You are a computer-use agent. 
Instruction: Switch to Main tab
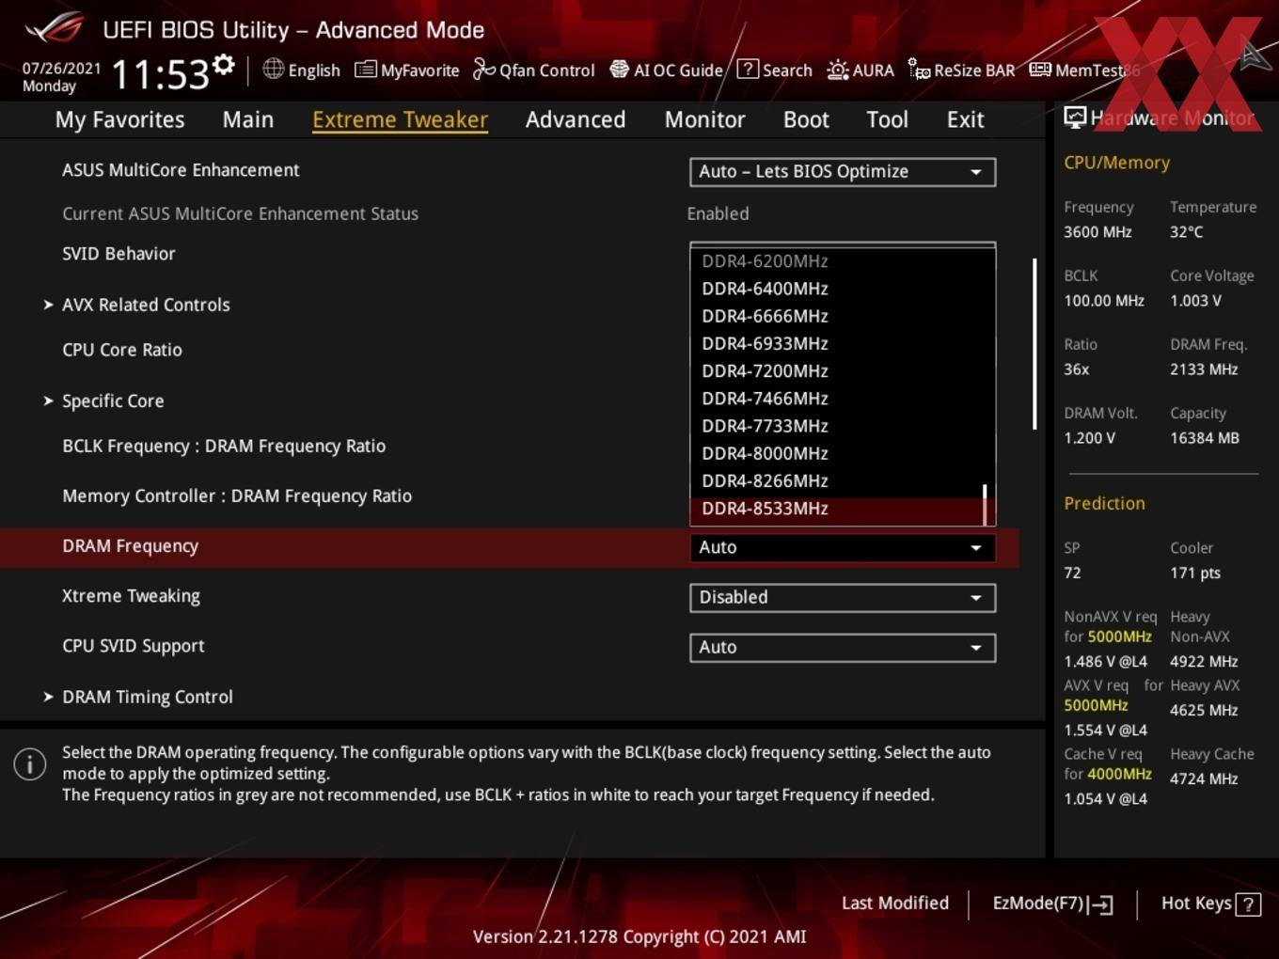248,119
